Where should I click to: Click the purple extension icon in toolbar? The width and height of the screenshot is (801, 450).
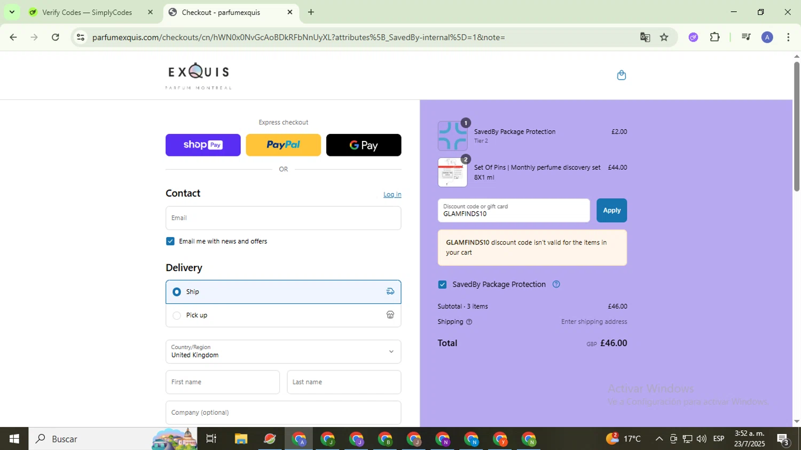click(x=693, y=37)
